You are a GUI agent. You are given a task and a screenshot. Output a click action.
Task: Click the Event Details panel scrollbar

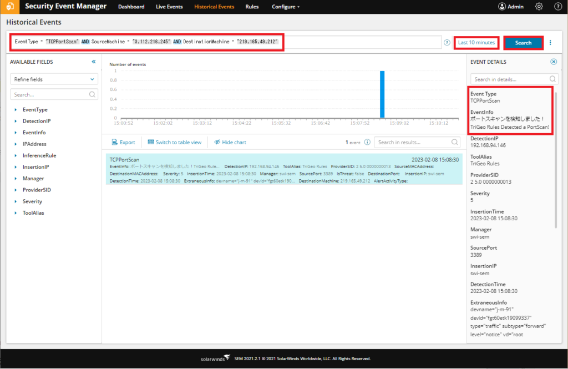point(556,159)
